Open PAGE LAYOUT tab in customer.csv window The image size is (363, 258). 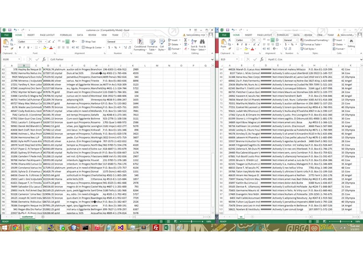click(x=47, y=35)
